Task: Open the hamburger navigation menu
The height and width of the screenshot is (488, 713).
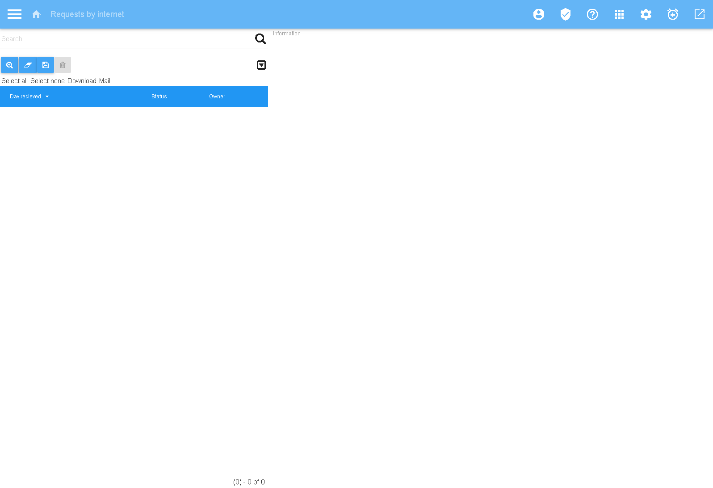Action: click(14, 14)
